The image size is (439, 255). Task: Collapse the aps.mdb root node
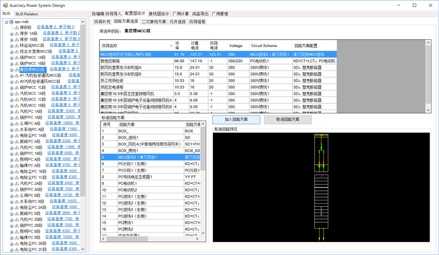pos(6,21)
